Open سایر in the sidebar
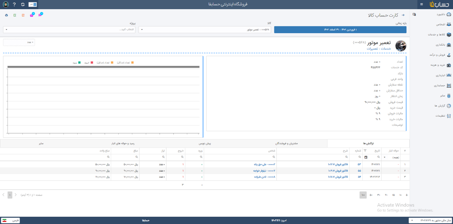 pyautogui.click(x=445, y=96)
